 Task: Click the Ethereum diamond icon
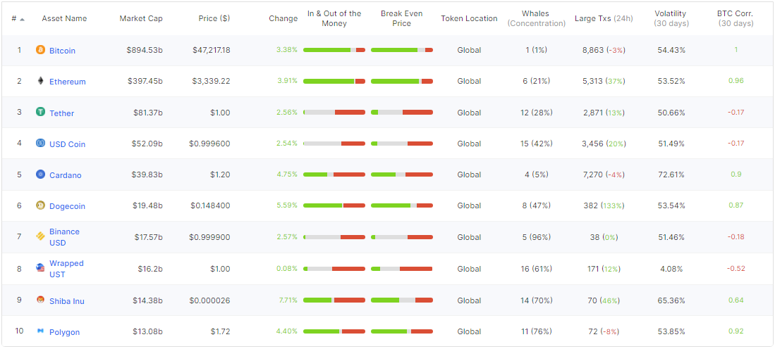coord(40,81)
